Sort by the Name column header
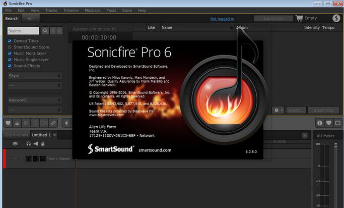This screenshot has height=208, width=344. [x=167, y=28]
